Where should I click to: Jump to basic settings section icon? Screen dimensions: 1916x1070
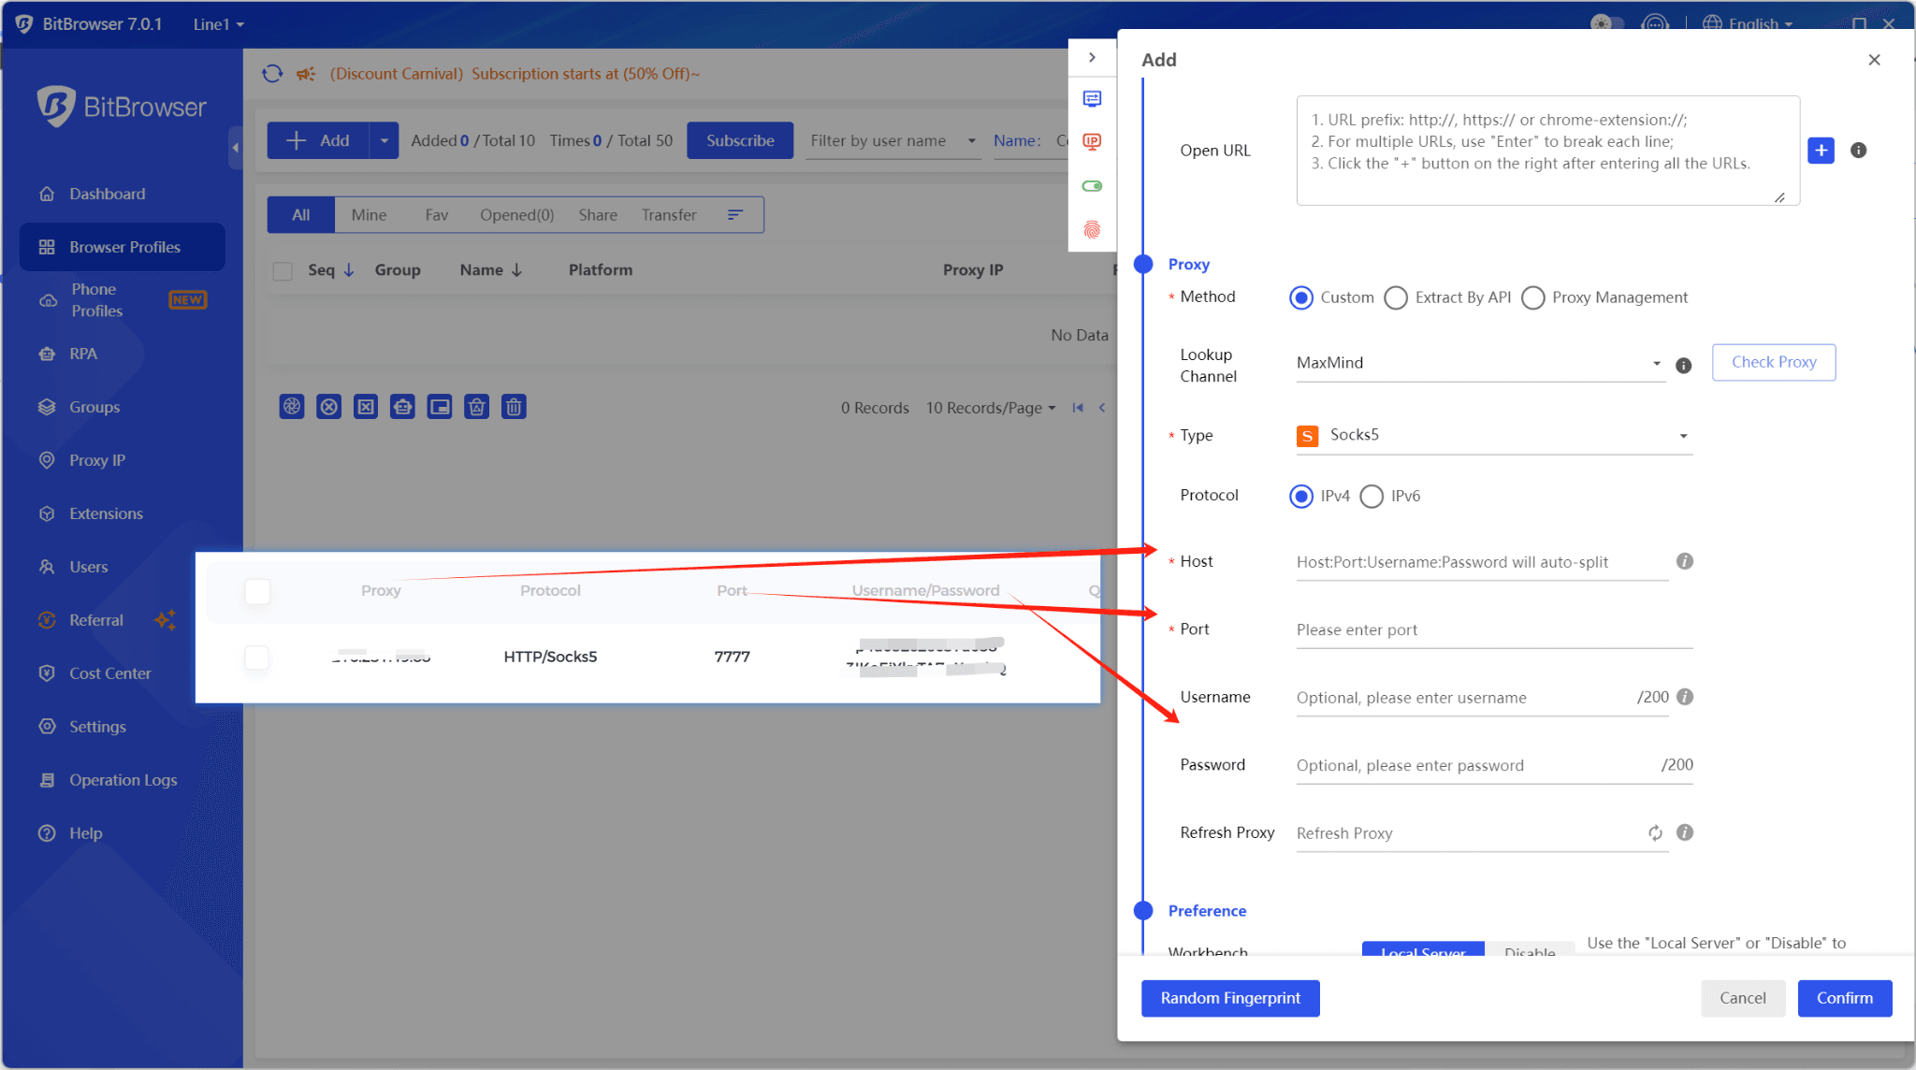click(1092, 98)
